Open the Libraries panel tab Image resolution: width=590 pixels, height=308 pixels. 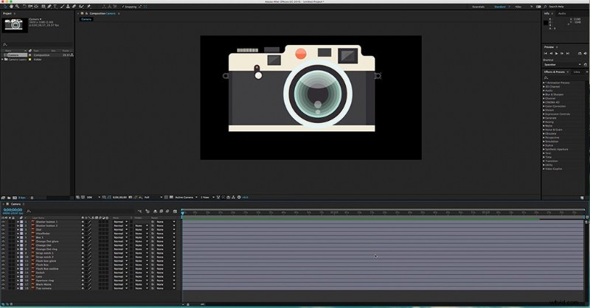[577, 71]
